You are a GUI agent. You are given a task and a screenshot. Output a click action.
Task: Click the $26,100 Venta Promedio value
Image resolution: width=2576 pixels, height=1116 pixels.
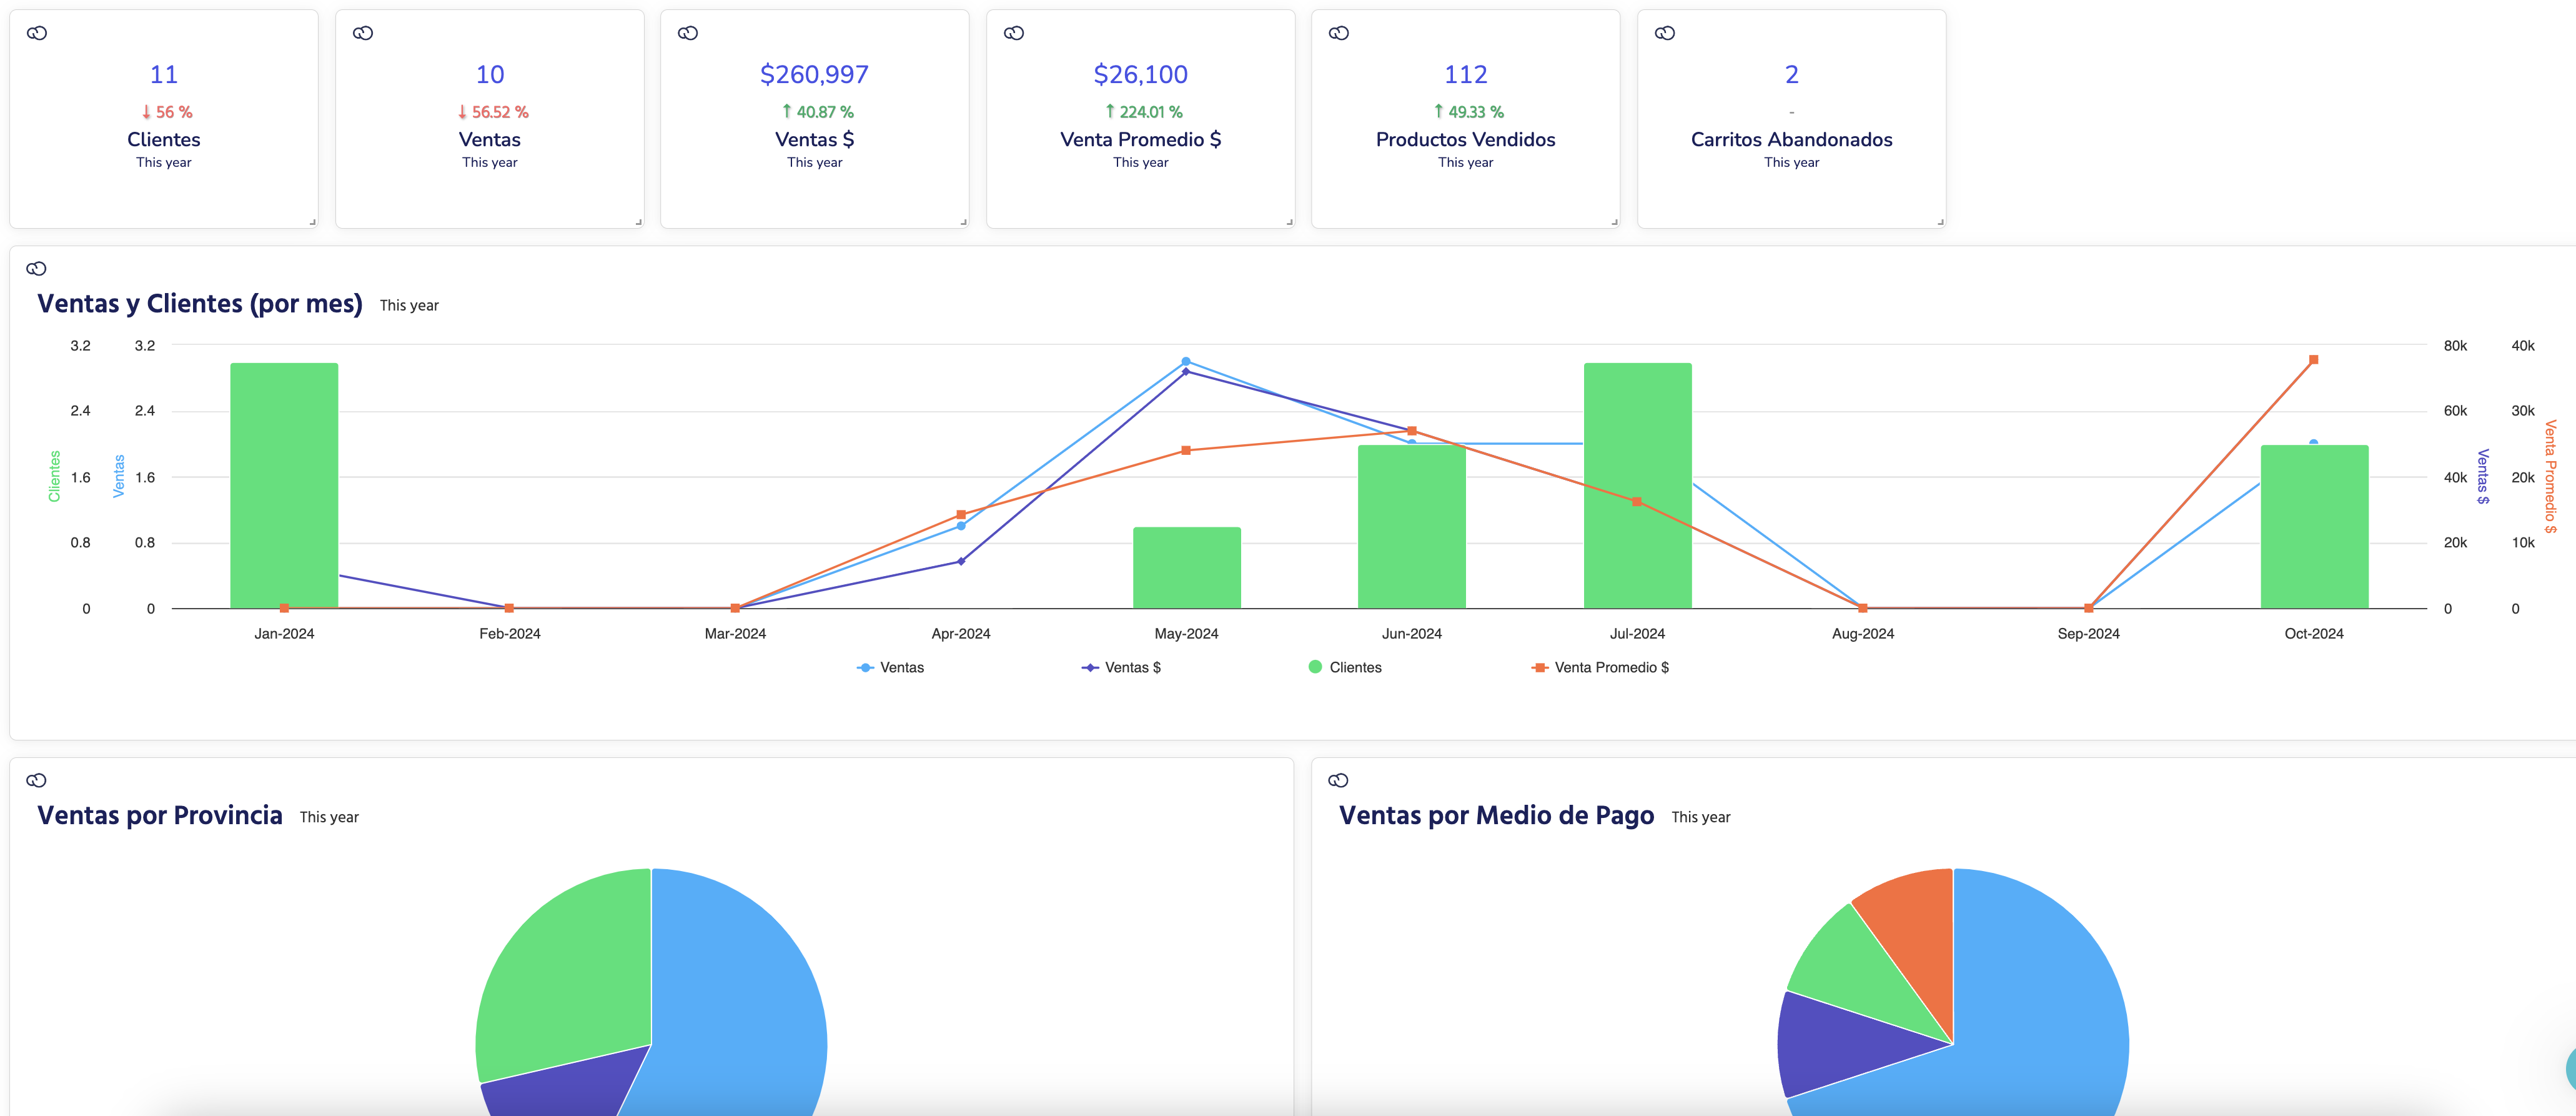pyautogui.click(x=1140, y=74)
